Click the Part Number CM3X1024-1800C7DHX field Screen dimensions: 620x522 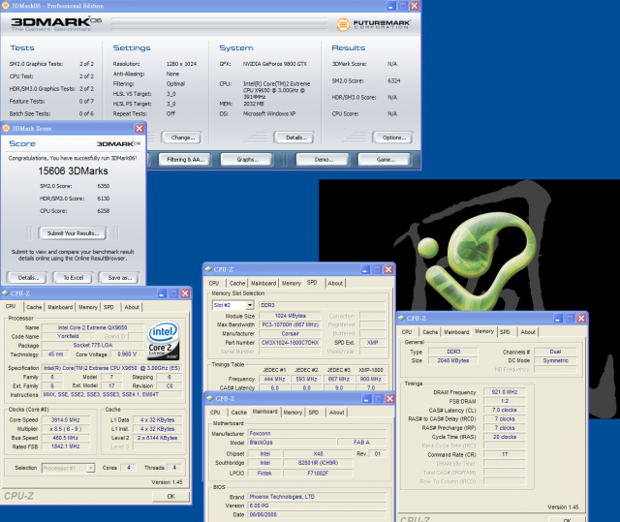click(x=290, y=343)
